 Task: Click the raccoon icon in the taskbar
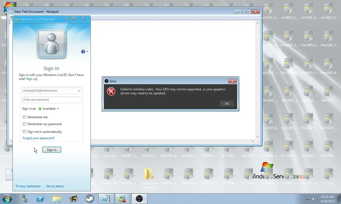click(73, 199)
